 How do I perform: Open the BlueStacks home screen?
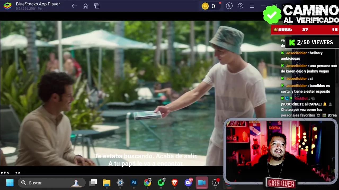(x=85, y=6)
